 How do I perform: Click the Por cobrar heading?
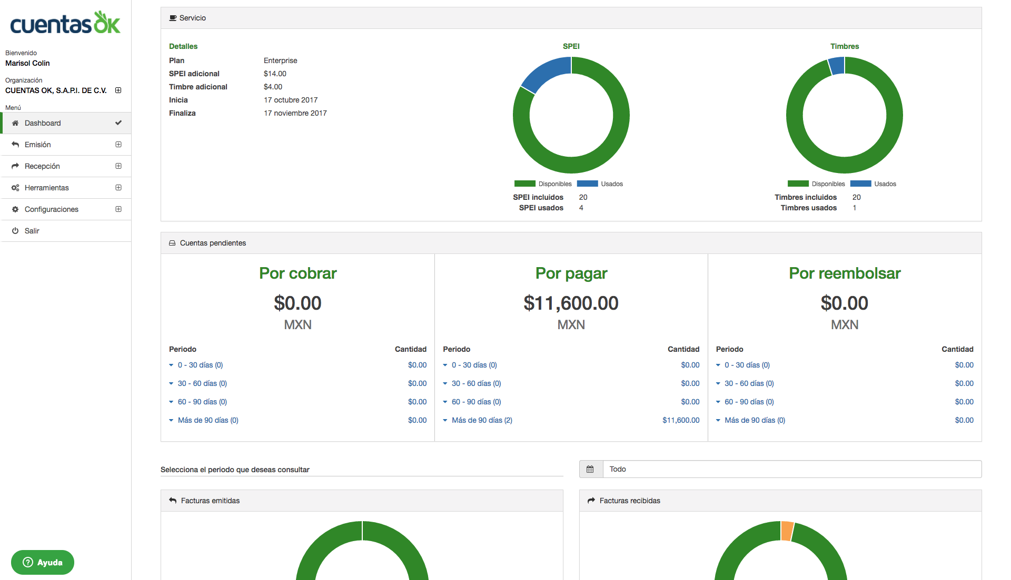click(x=298, y=273)
